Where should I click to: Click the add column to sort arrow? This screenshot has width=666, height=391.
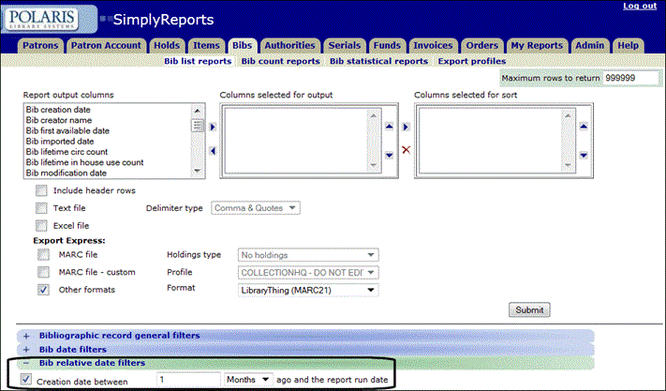pos(406,127)
